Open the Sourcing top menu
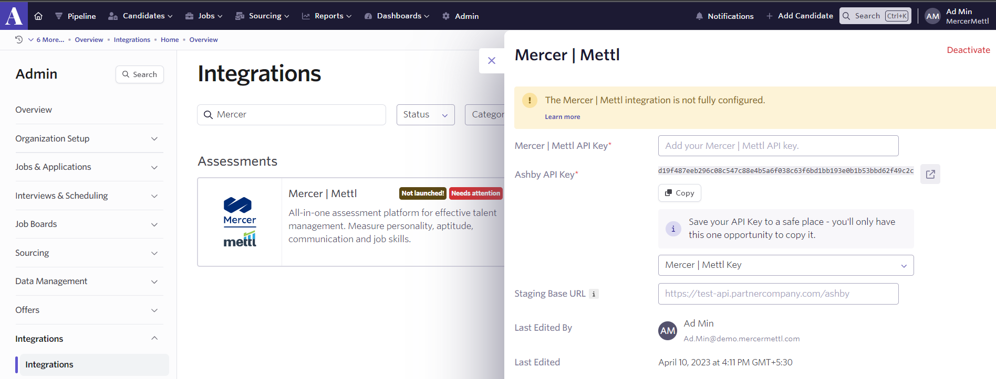The height and width of the screenshot is (379, 996). pyautogui.click(x=262, y=16)
